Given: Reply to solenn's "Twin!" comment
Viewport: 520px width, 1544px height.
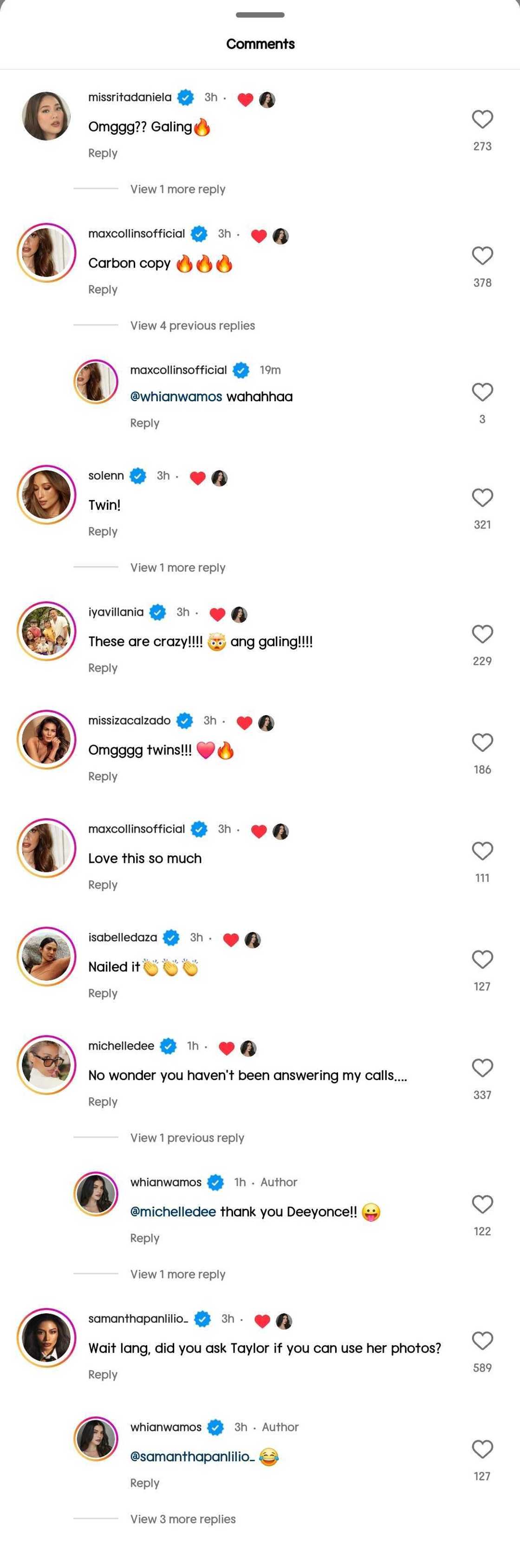Looking at the screenshot, I should [x=103, y=532].
